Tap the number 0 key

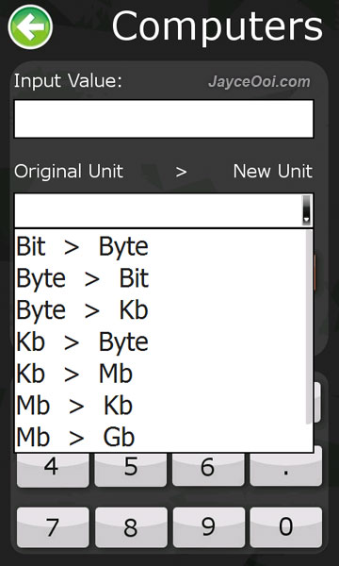(x=286, y=527)
